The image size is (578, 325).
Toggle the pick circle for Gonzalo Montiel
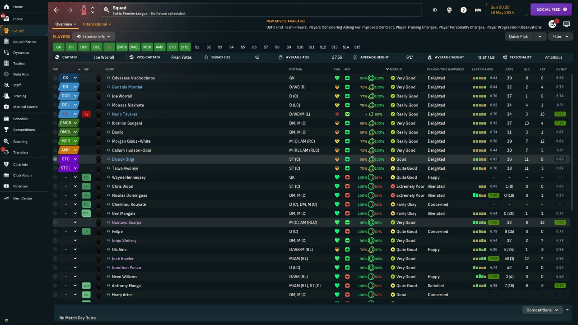point(55,87)
